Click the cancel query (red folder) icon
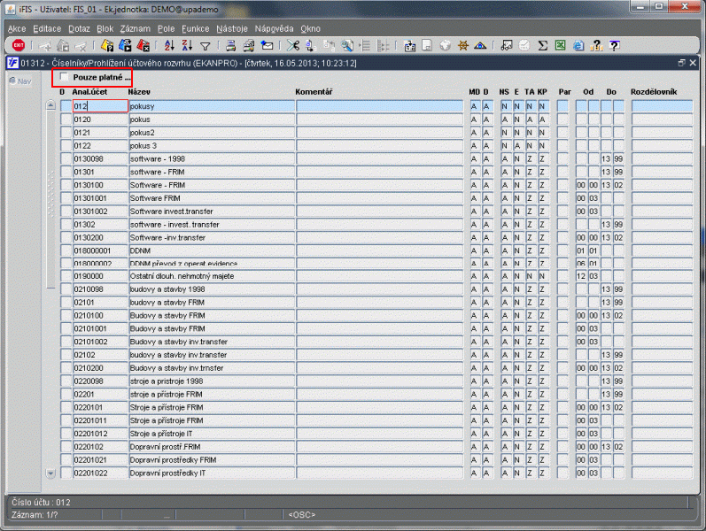706x531 pixels. point(144,45)
